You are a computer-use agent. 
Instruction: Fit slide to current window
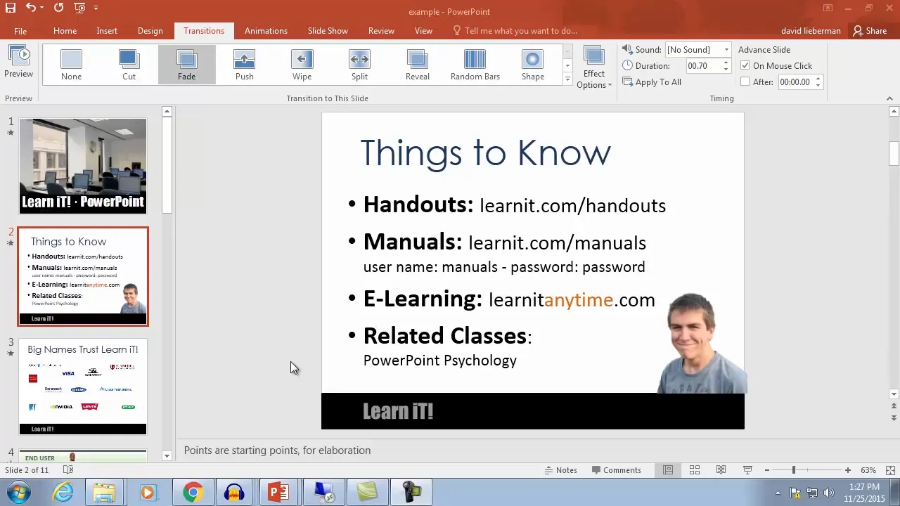pos(890,470)
